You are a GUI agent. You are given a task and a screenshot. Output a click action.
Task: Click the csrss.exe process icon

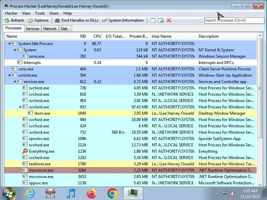point(14,69)
